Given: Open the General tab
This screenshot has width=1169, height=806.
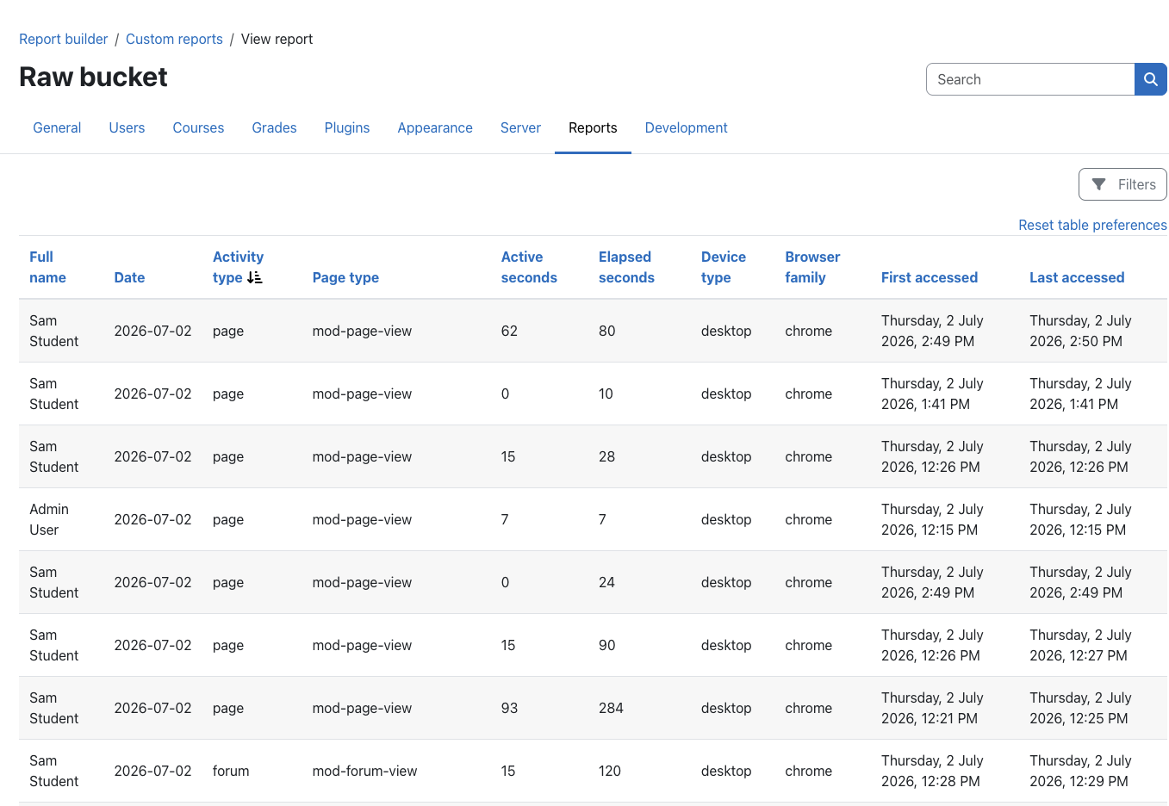Looking at the screenshot, I should [x=57, y=127].
